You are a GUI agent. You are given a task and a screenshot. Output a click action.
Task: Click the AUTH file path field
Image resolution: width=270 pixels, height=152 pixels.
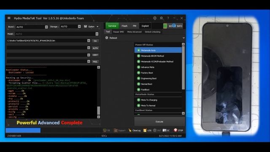point(47,48)
